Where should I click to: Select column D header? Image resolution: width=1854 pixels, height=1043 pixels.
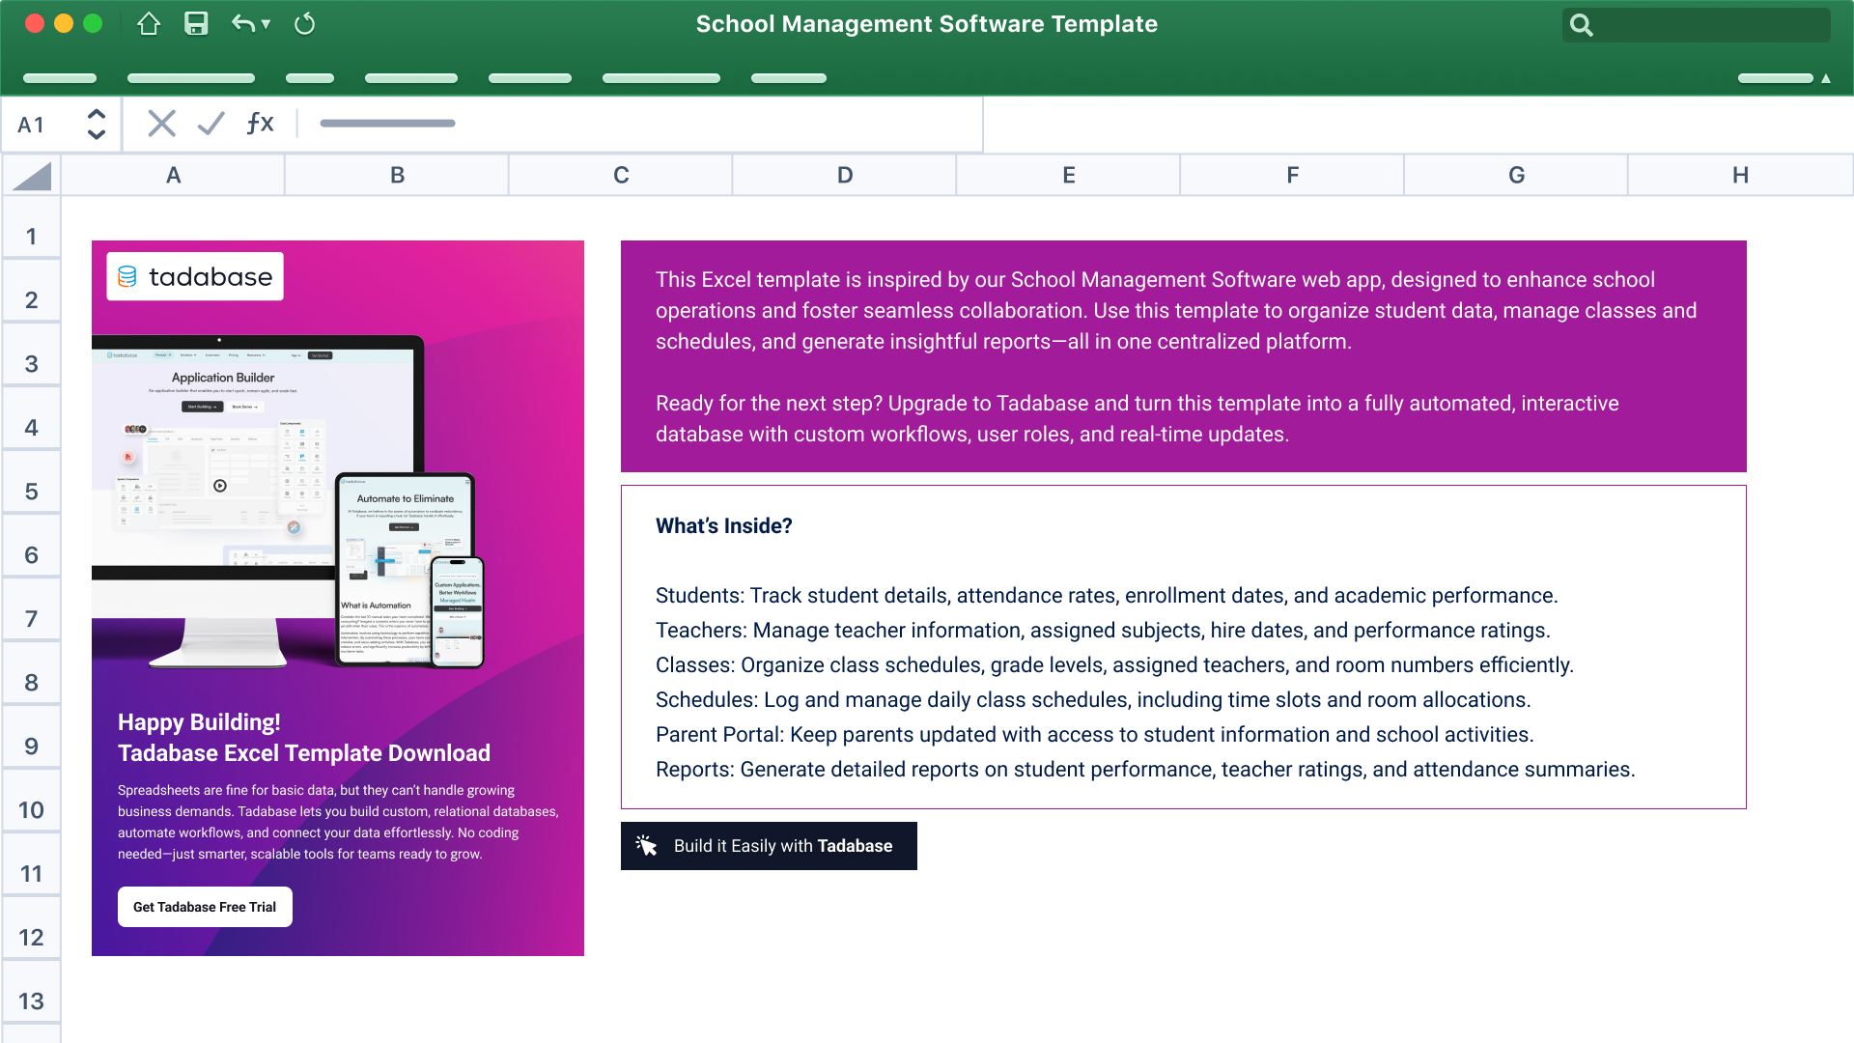coord(845,176)
